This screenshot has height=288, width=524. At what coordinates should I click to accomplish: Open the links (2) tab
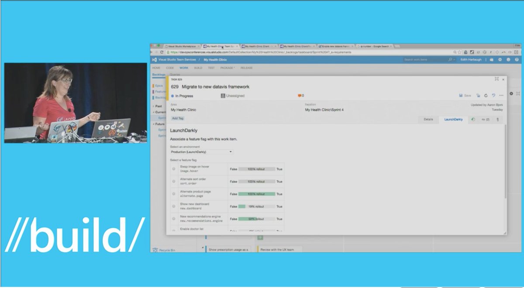(485, 119)
